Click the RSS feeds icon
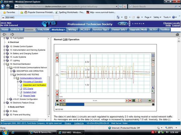Screen dimensions: 181x135 click(x=126, y=17)
